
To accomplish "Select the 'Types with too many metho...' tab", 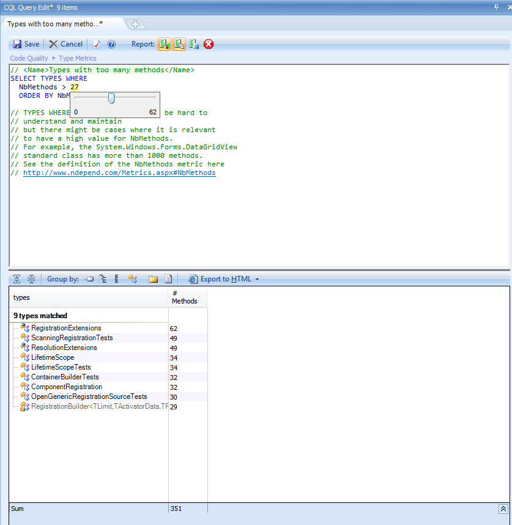I will click(55, 24).
